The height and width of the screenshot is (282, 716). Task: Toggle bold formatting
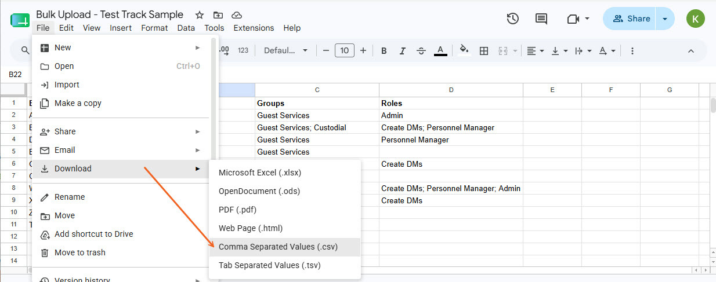point(384,51)
